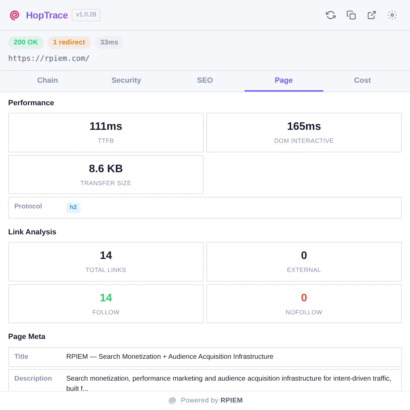Click the Title row label
This screenshot has width=410, height=410.
(x=21, y=357)
